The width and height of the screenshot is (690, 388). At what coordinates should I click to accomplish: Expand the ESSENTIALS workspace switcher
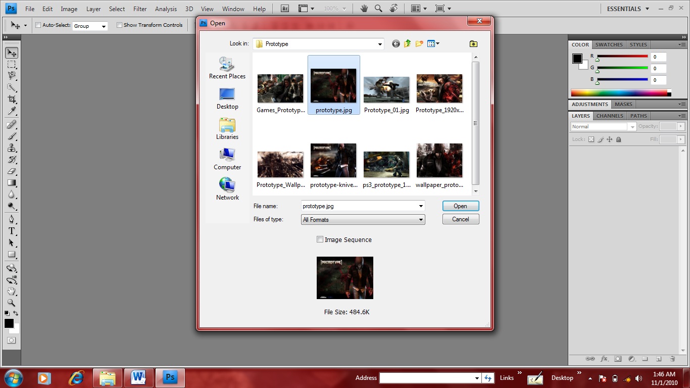(627, 9)
